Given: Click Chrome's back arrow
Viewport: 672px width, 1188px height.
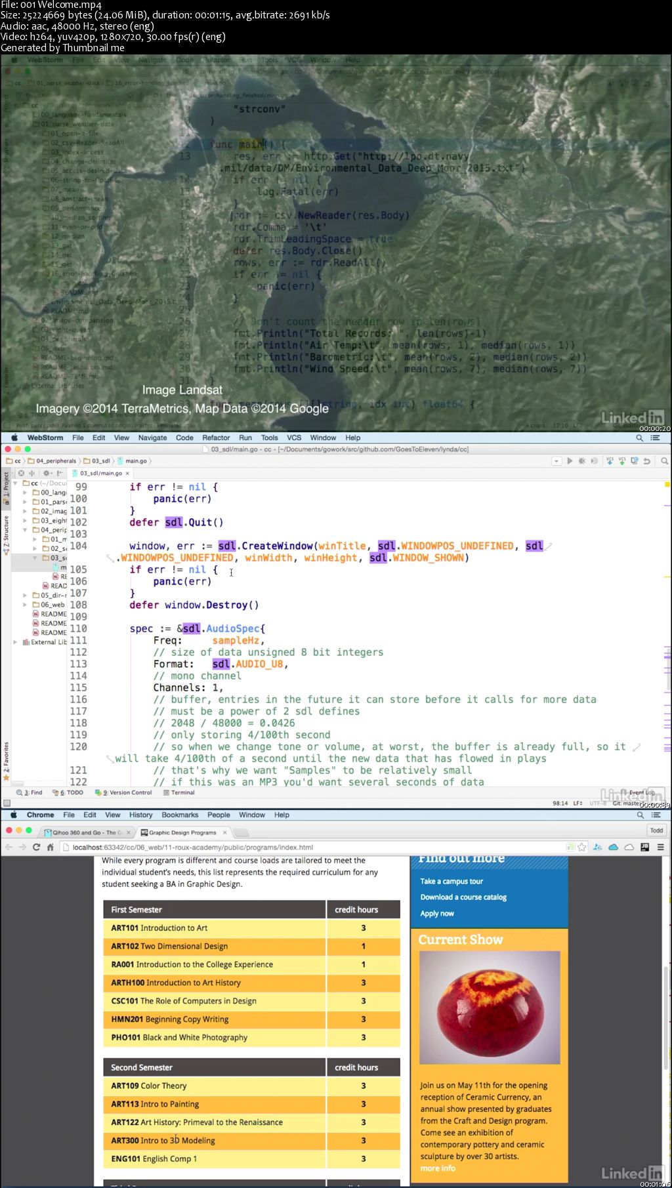Looking at the screenshot, I should [x=9, y=847].
